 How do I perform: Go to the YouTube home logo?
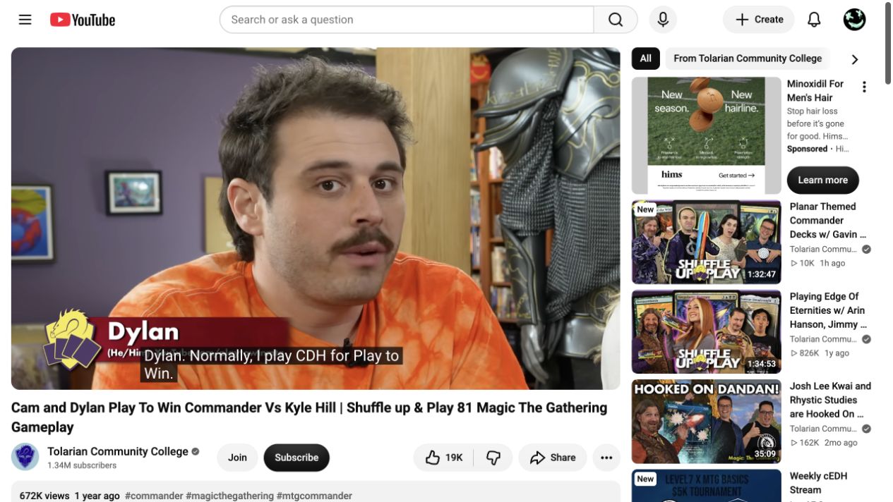click(83, 20)
